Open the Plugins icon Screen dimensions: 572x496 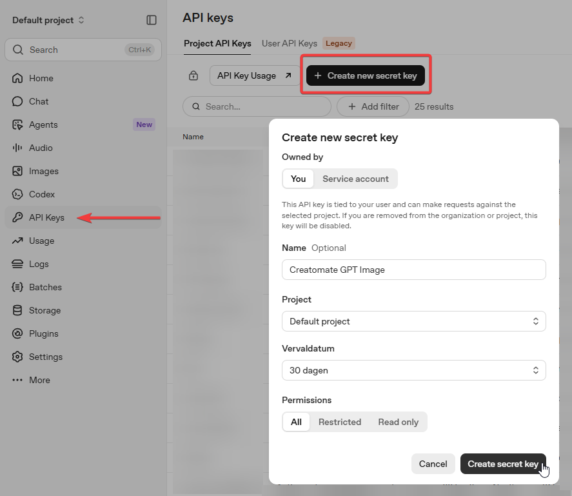(x=17, y=333)
